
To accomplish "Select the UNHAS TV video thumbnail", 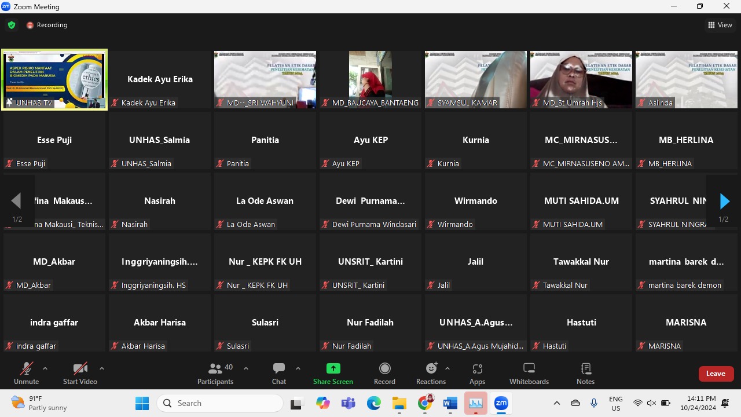I will (54, 79).
